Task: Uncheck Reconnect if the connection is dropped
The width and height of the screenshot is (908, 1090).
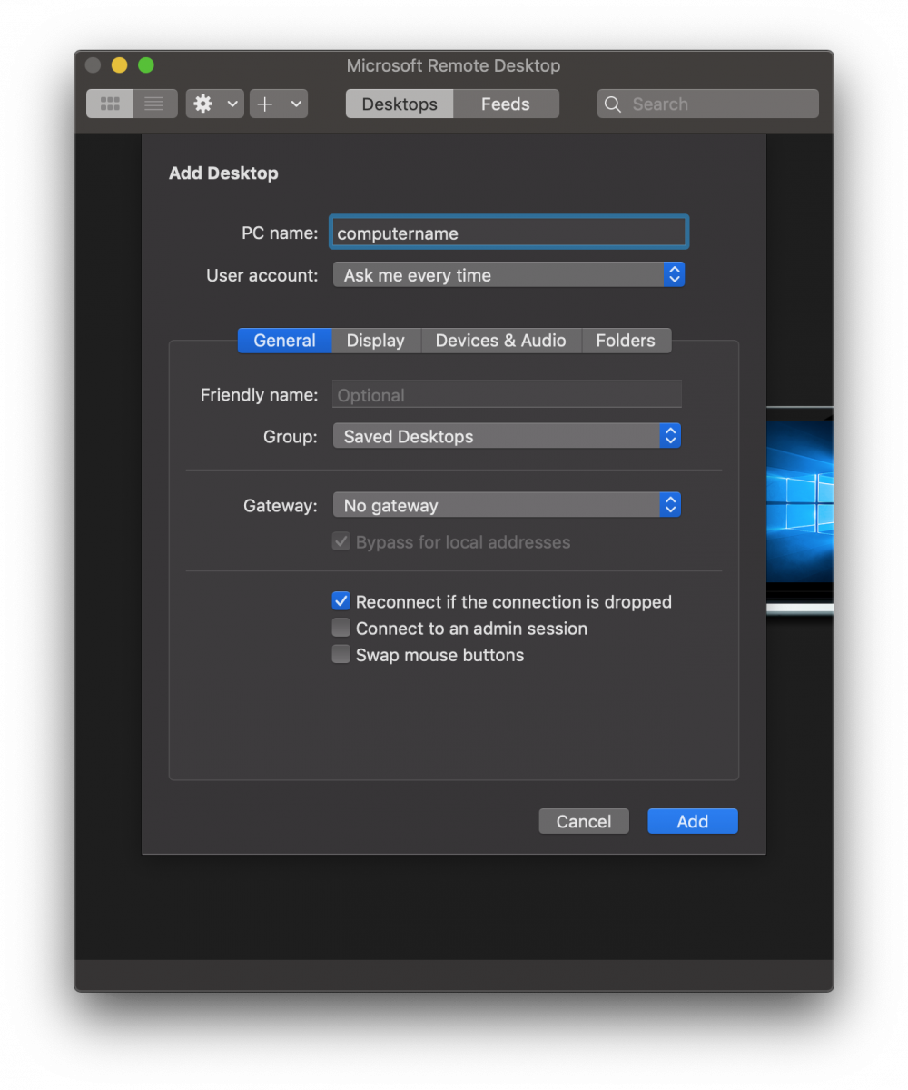Action: 341,601
